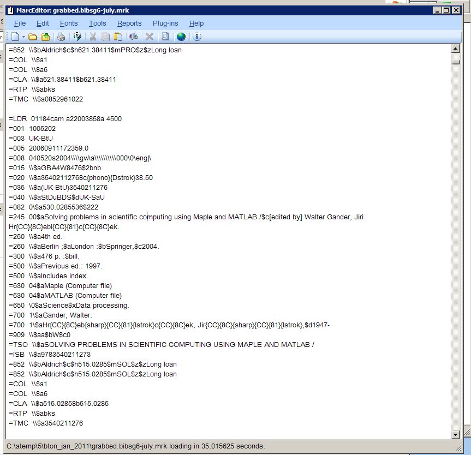Click the '=630 04$aMaple (Computer file)' line

pos(60,286)
